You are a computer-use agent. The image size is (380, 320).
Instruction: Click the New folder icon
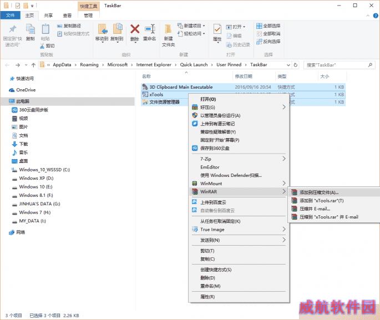point(168,29)
